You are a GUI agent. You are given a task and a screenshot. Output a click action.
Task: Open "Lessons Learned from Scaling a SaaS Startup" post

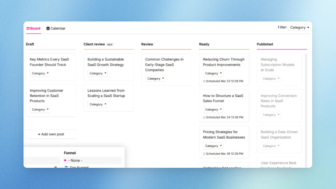[x=106, y=93]
